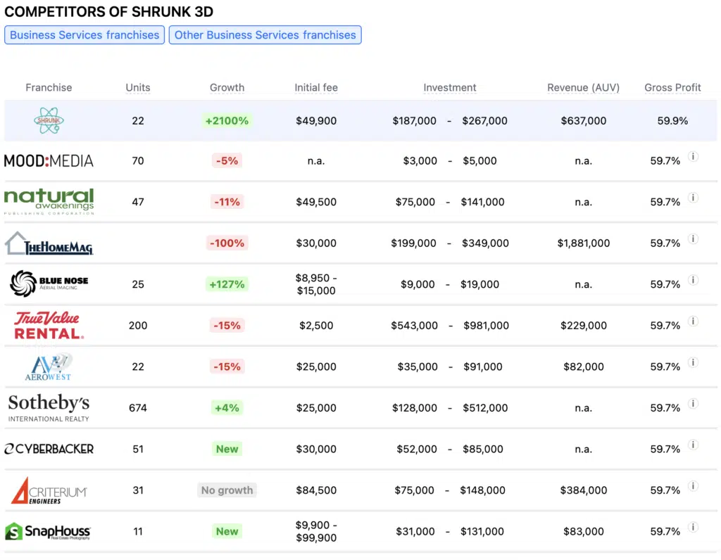Click the info icon beside TheHomeMag gross profit

693,239
